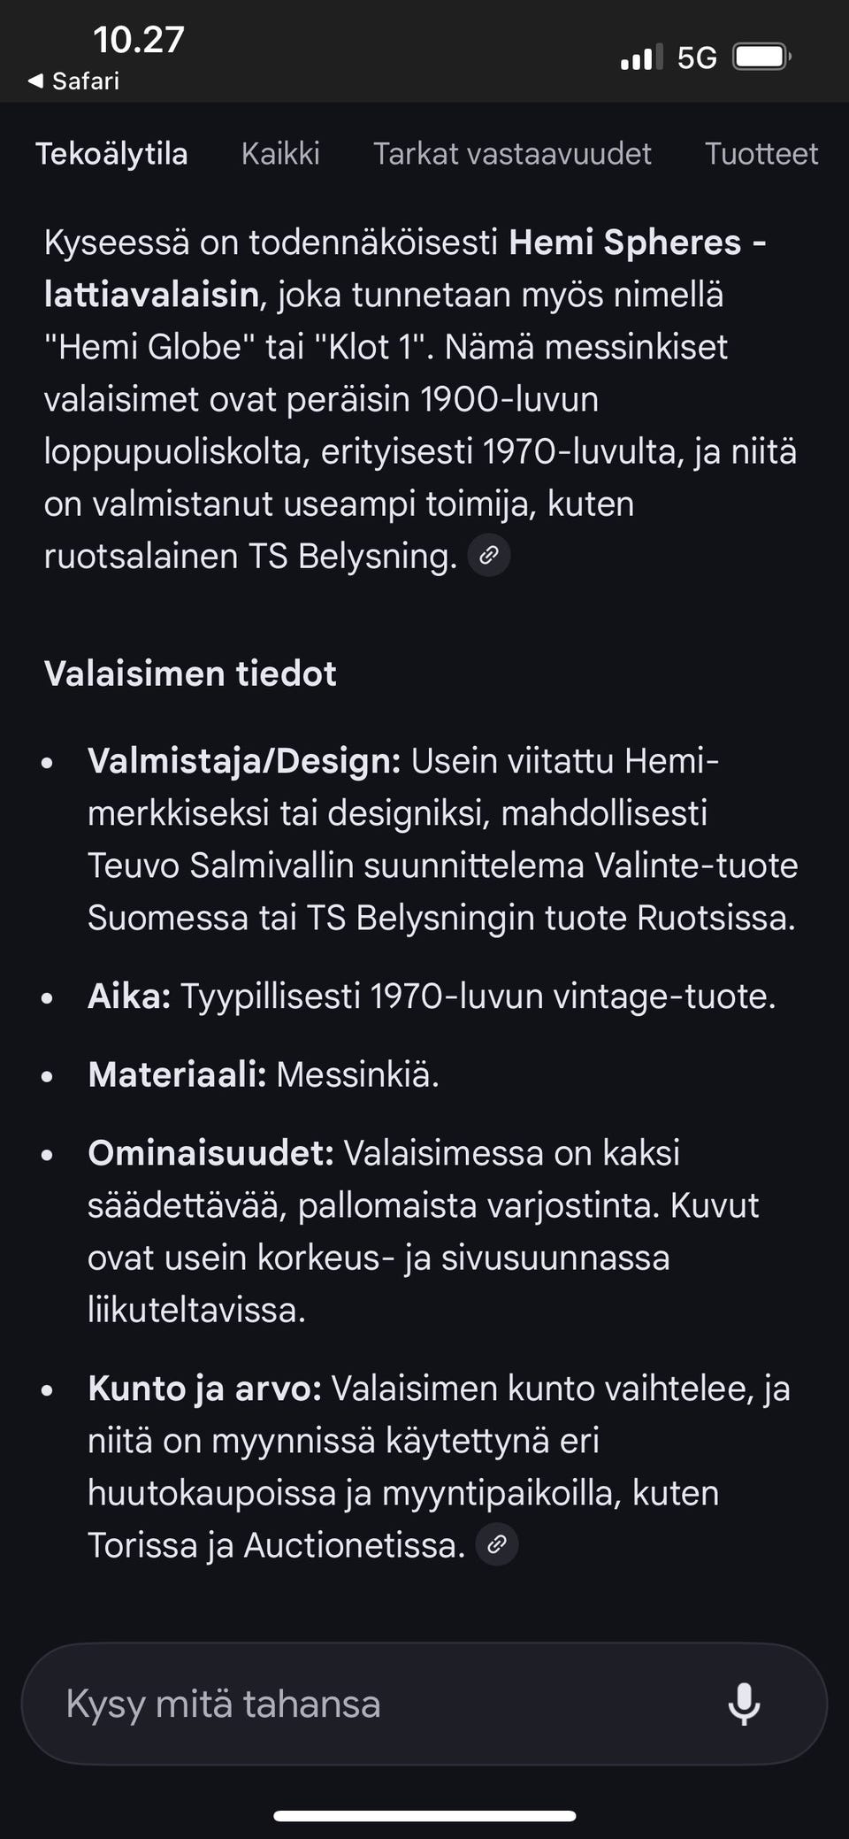Tap the home indicator bar at bottom
Viewport: 849px width, 1839px height.
424,1812
